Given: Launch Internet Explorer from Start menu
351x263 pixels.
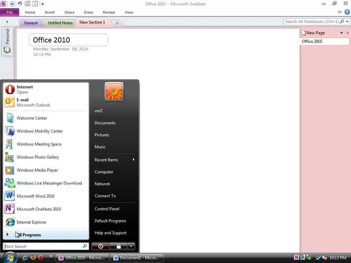Looking at the screenshot, I should pyautogui.click(x=46, y=222).
